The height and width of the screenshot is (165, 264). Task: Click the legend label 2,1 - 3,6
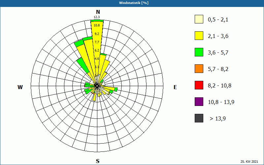(218, 36)
